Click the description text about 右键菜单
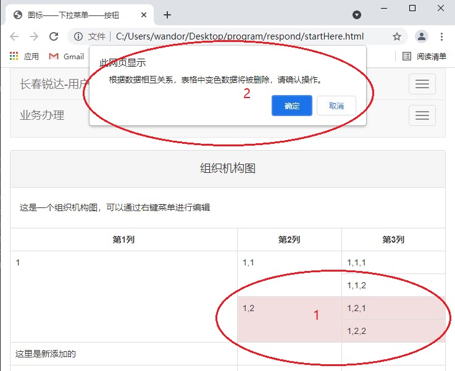 pos(115,207)
